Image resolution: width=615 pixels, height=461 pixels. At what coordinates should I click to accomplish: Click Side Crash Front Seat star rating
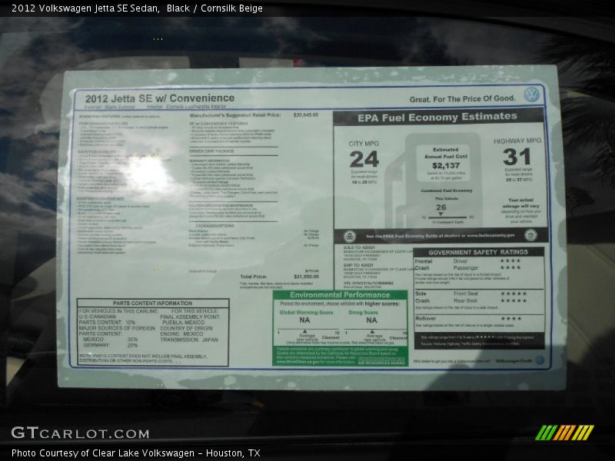tap(514, 294)
